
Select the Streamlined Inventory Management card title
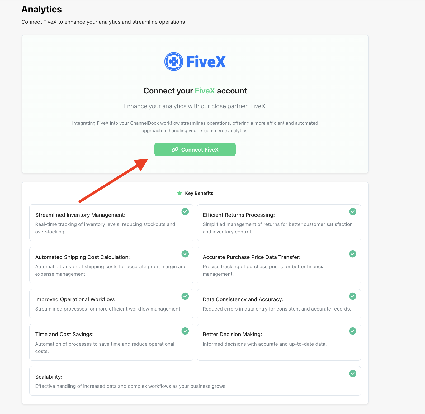(80, 215)
